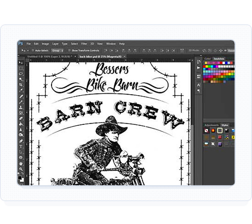Open the Group auto-select dropdown

click(x=57, y=51)
